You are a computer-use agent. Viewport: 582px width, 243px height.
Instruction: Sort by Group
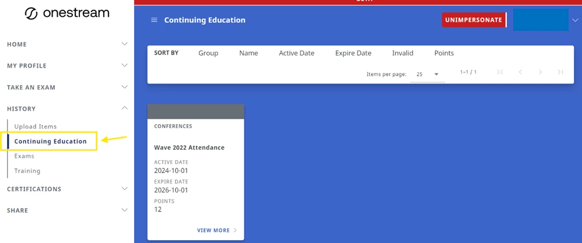click(208, 53)
